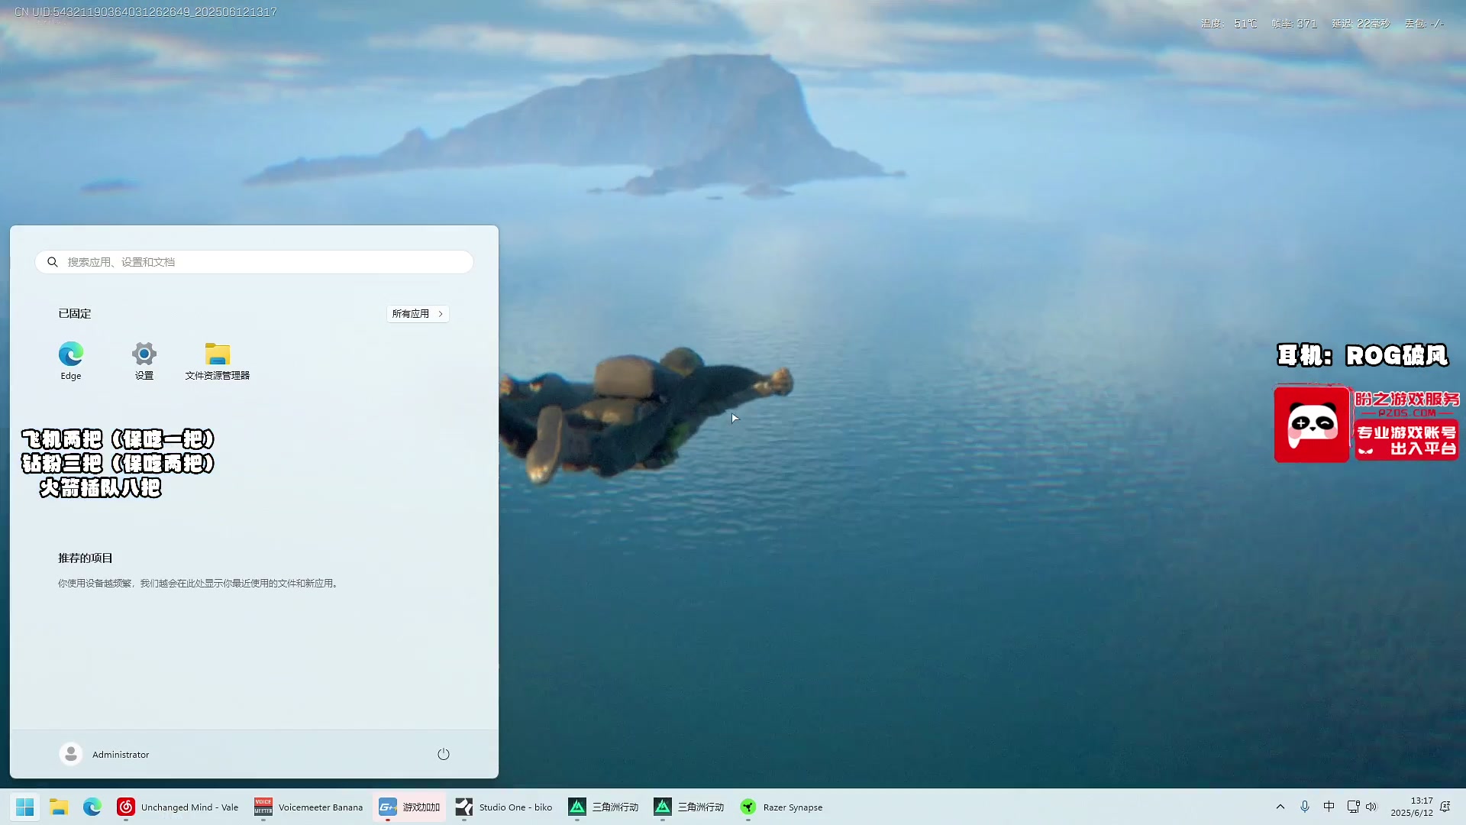Open Edge browser from taskbar
Viewport: 1466px width, 825px height.
(x=92, y=807)
